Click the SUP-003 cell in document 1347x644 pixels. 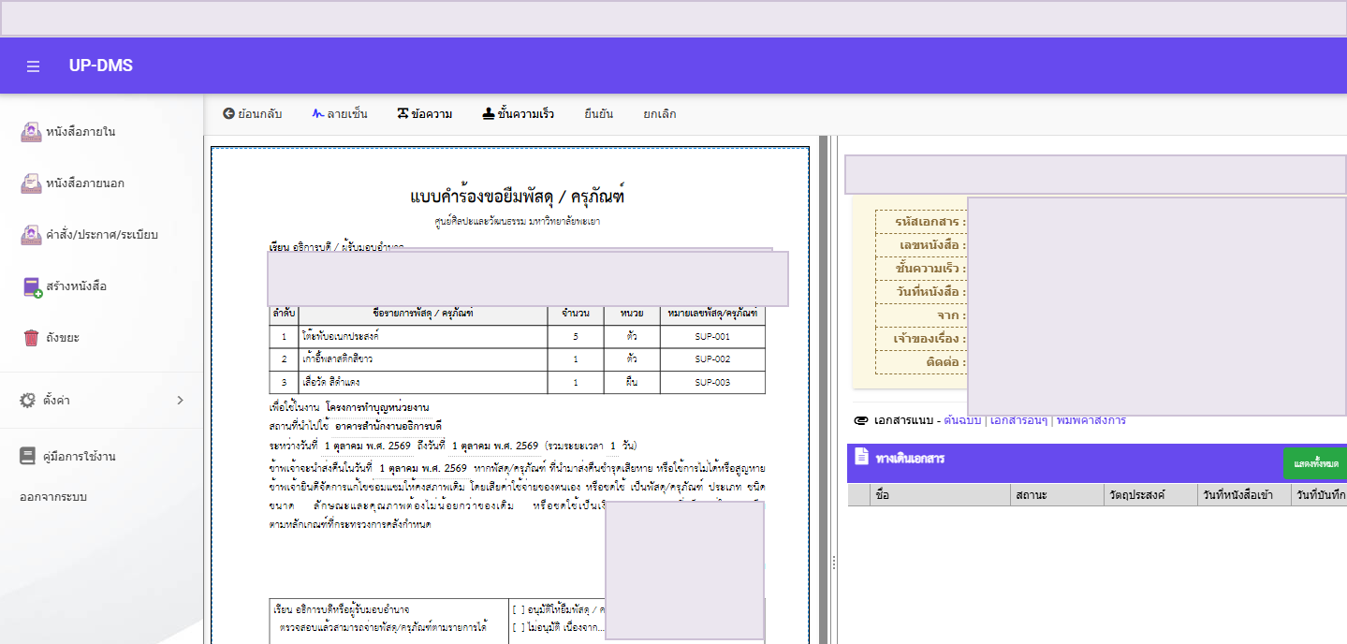[x=712, y=383]
